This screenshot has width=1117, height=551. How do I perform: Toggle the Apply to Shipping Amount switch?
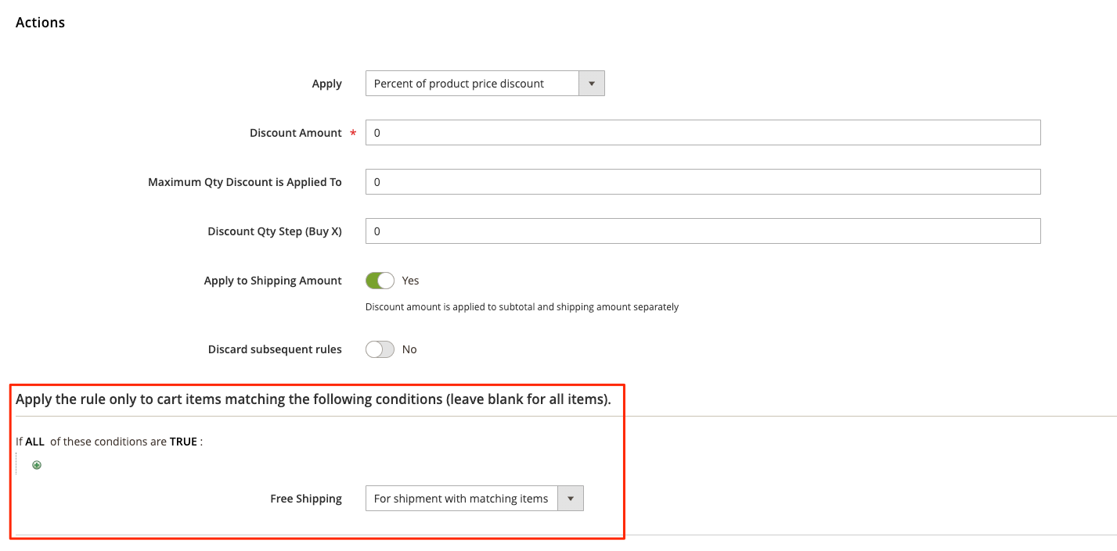click(x=380, y=281)
